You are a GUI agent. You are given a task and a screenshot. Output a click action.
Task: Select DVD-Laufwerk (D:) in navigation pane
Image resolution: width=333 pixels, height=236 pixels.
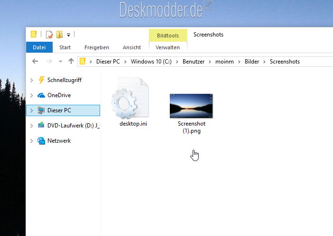74,126
